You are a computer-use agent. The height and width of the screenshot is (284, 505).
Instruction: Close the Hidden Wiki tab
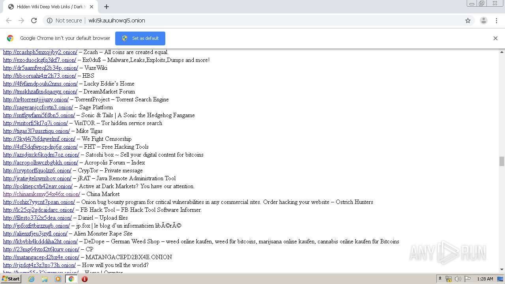[92, 7]
